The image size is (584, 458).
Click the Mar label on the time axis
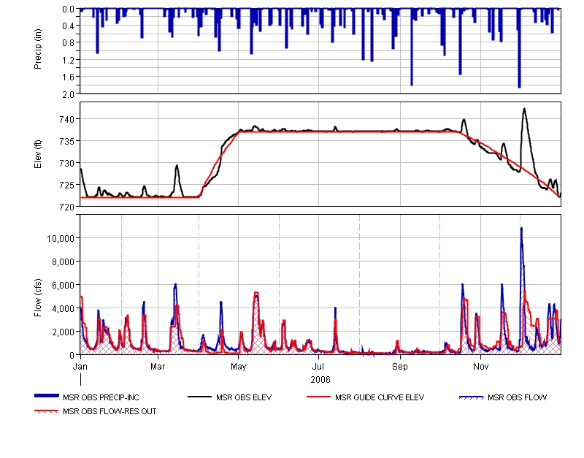click(x=158, y=367)
